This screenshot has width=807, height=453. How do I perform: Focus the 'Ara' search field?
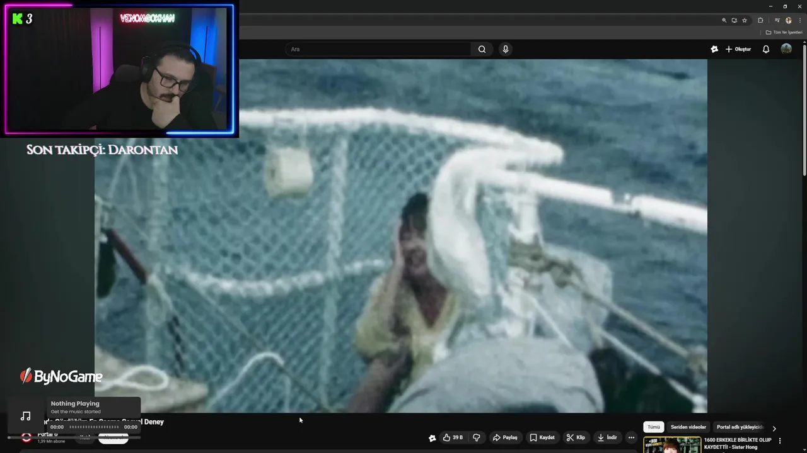[x=379, y=49]
